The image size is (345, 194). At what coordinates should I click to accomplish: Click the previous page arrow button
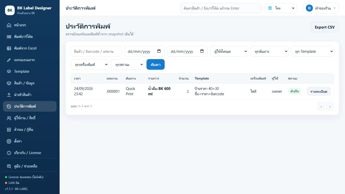pos(321,106)
